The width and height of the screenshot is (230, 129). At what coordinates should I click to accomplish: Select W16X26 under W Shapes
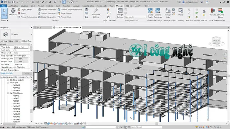pyautogui.click(x=17, y=91)
